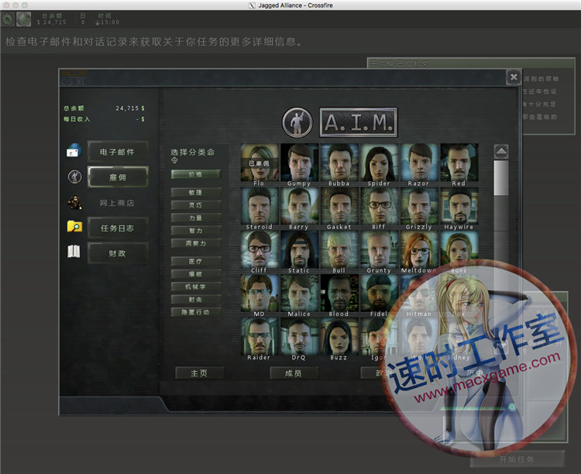Screen dimensions: 581x474
Task: Click the laptop icon in top bar
Action: click(23, 19)
